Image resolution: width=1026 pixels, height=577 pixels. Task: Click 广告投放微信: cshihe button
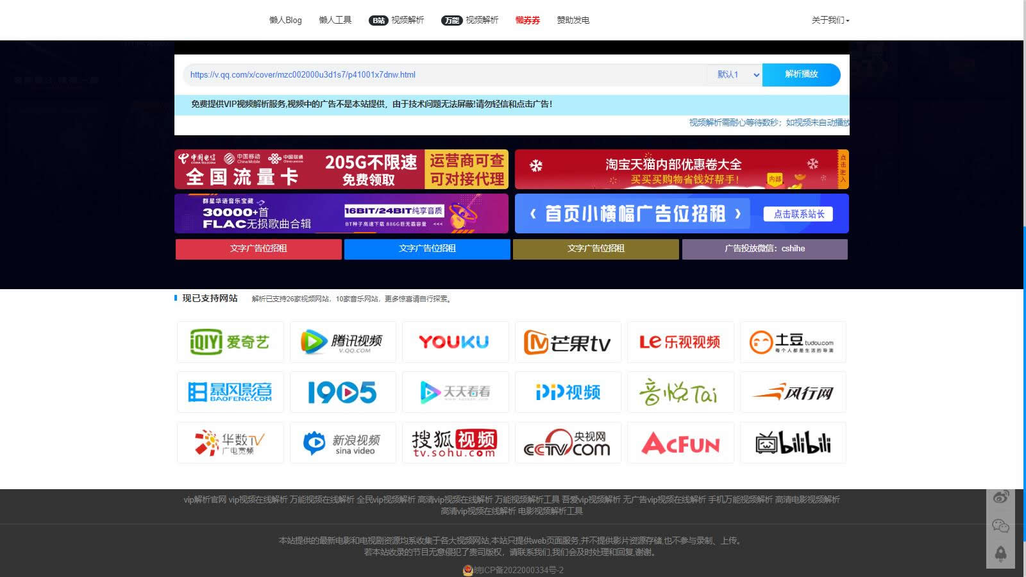pyautogui.click(x=764, y=249)
